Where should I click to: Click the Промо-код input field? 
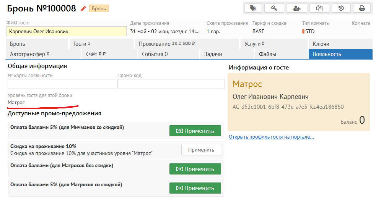point(171,84)
